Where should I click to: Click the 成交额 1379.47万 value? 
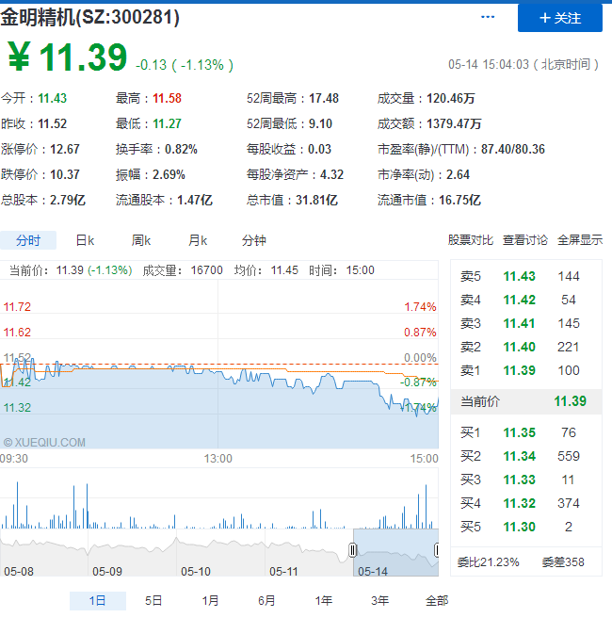(x=454, y=123)
